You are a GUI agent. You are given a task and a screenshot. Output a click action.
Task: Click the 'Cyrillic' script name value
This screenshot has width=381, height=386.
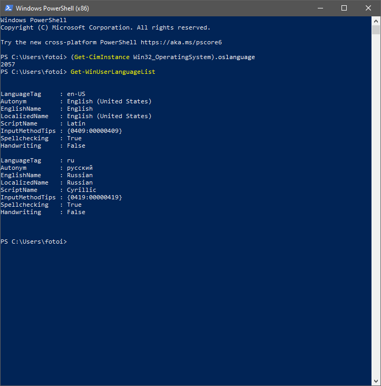click(x=82, y=190)
